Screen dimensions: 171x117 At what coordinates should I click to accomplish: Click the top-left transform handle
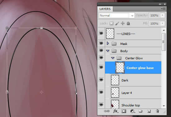click(7, 28)
